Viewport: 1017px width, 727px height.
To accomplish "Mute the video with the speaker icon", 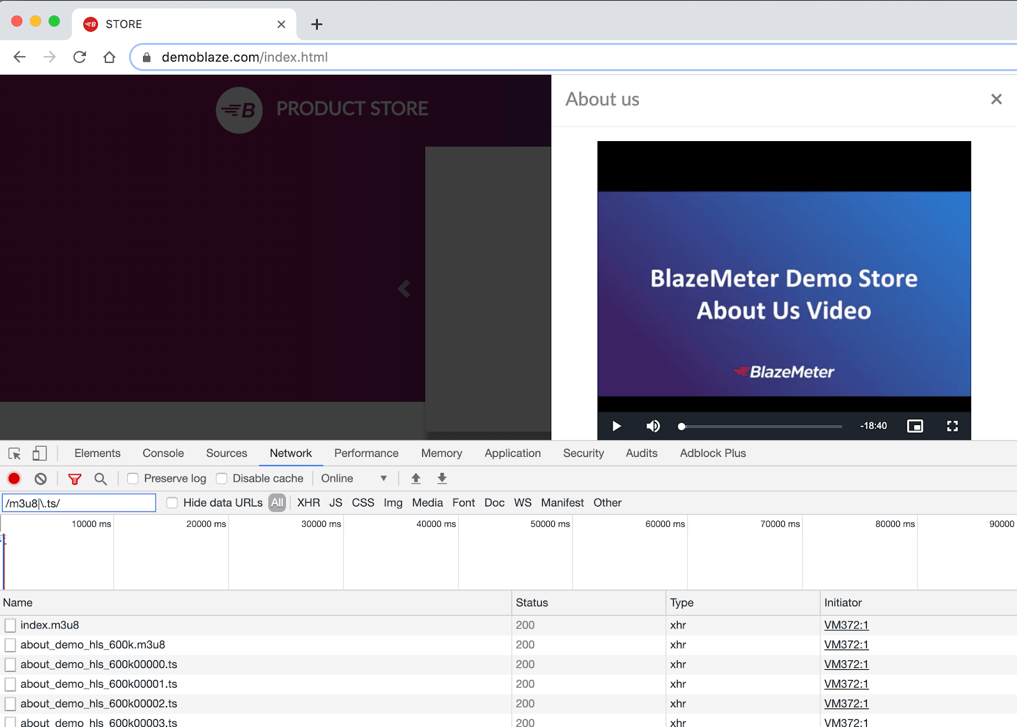I will (653, 426).
